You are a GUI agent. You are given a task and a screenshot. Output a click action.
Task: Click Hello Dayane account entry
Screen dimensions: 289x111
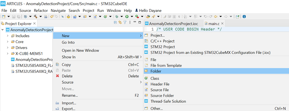148,10
